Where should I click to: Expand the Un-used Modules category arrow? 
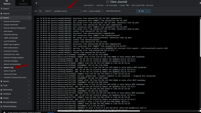[29, 102]
